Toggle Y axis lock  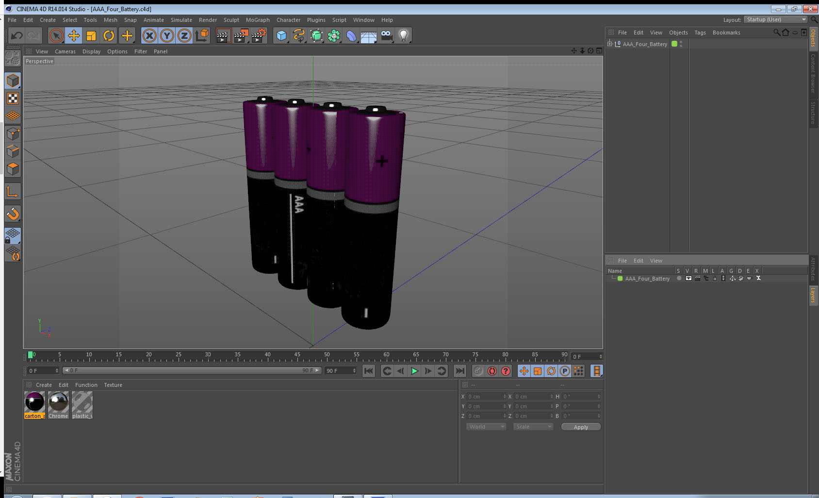167,35
